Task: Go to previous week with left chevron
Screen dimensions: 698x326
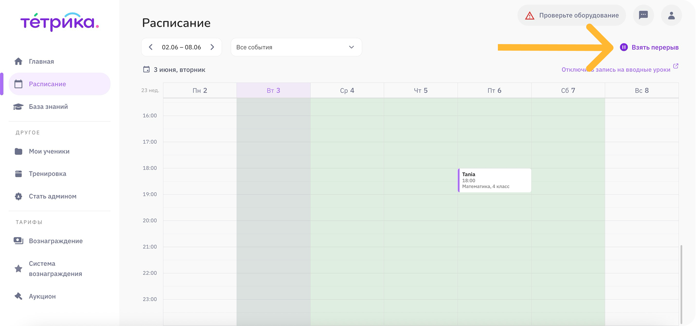Action: pyautogui.click(x=151, y=47)
